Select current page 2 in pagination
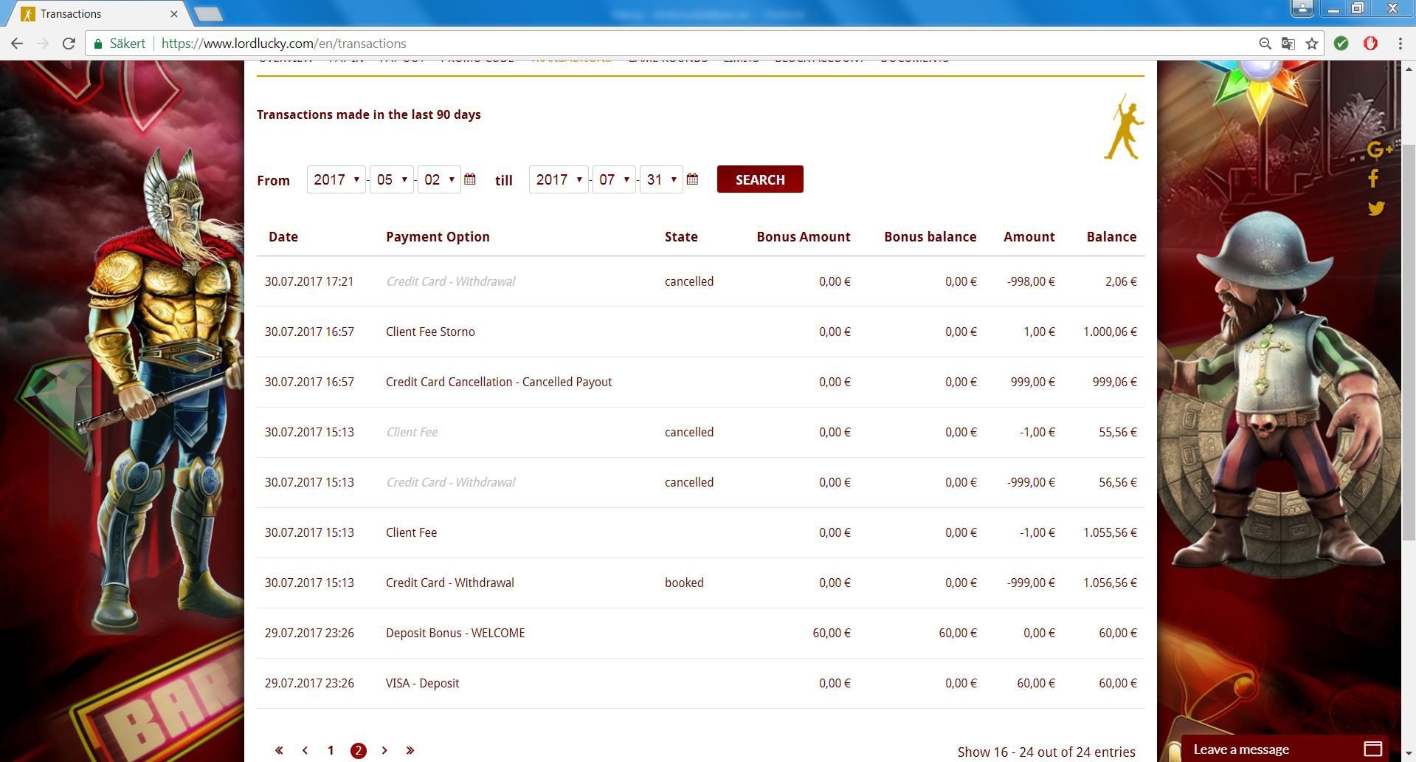 [x=359, y=750]
